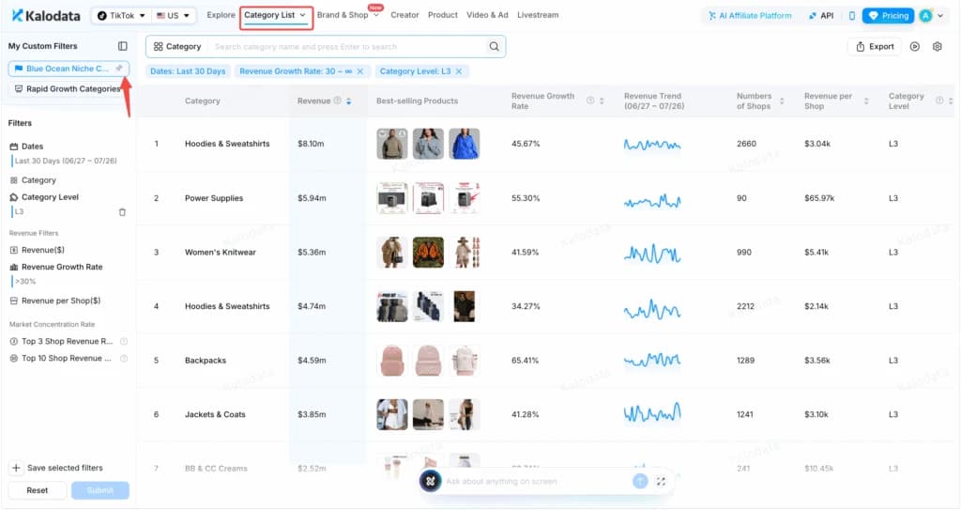The image size is (961, 510).
Task: Select Rapid Growth Categories custom filter
Action: (x=68, y=89)
